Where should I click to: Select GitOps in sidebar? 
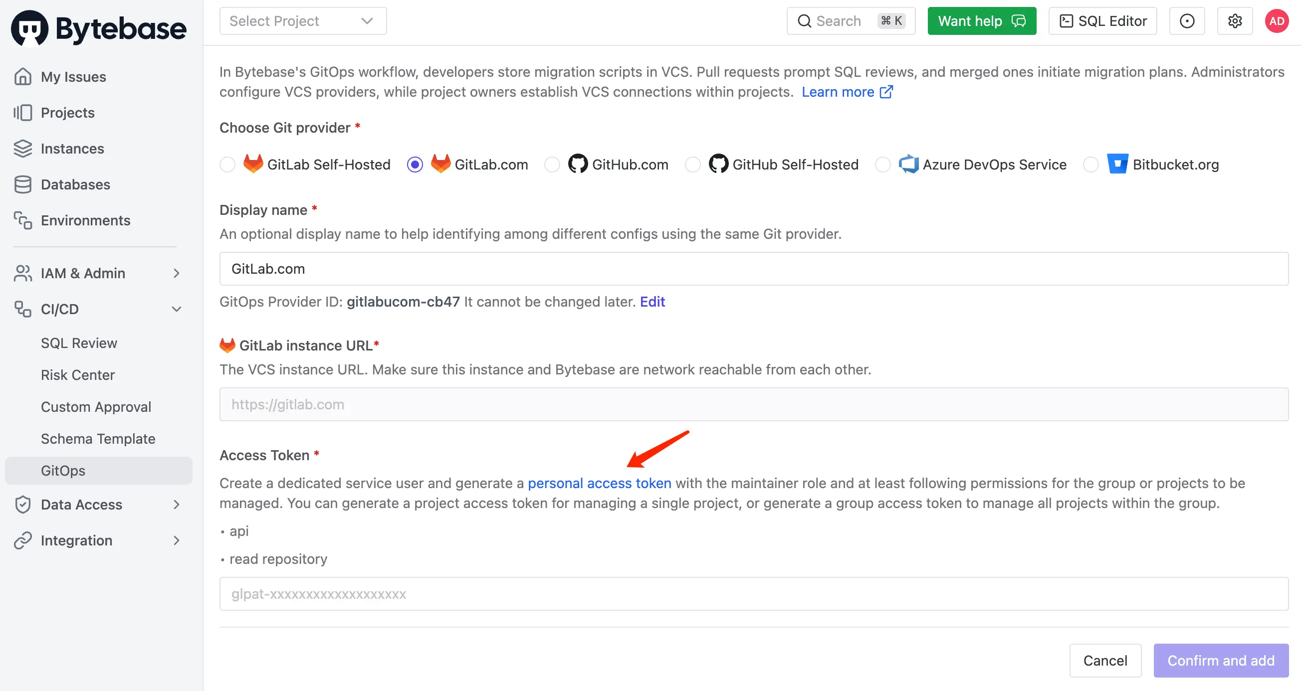click(x=98, y=471)
